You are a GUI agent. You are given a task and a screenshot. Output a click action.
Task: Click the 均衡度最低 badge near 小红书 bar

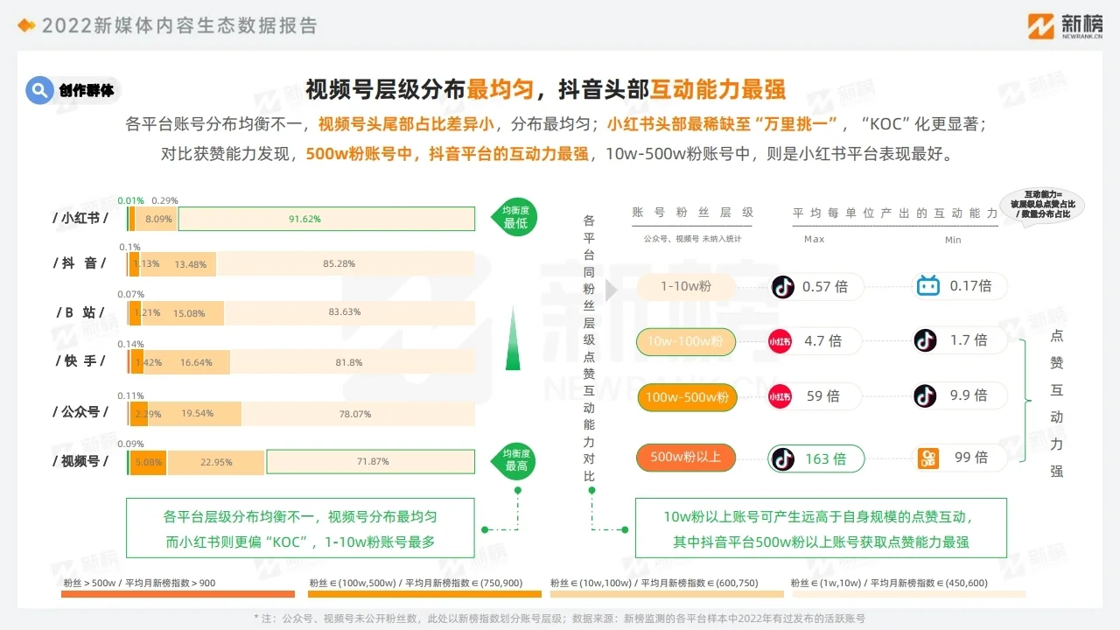tap(513, 214)
